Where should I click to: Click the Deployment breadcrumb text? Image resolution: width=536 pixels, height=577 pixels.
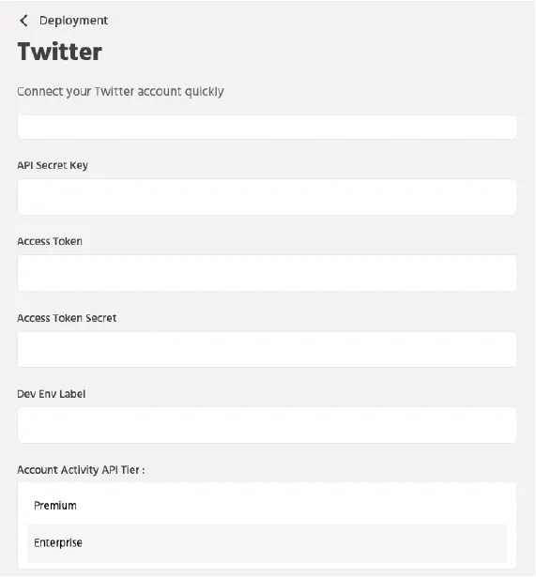73,21
